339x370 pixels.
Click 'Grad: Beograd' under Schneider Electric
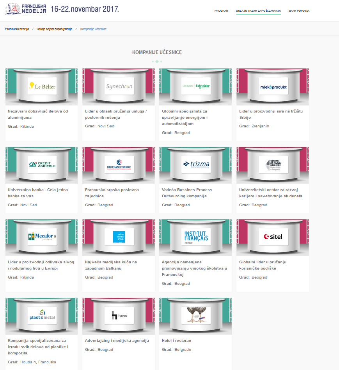176,132
